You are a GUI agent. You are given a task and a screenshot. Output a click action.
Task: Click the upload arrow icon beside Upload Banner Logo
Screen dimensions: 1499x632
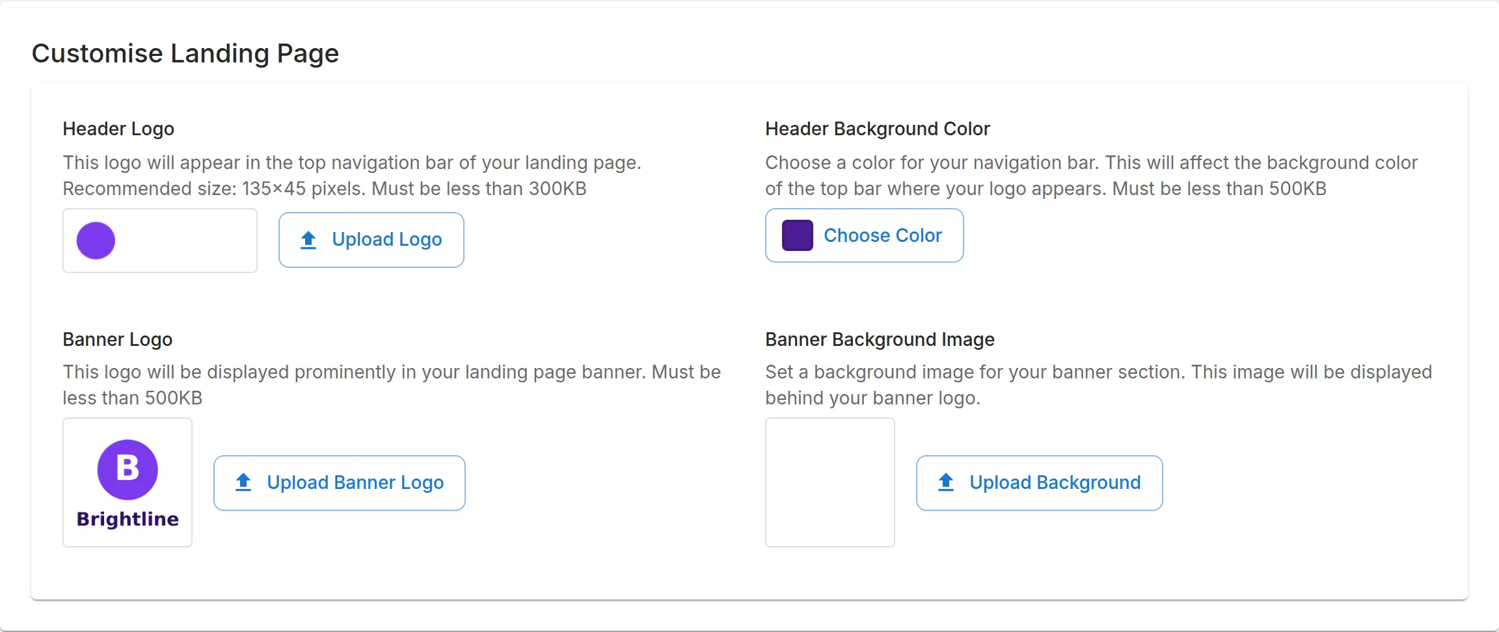coord(243,482)
